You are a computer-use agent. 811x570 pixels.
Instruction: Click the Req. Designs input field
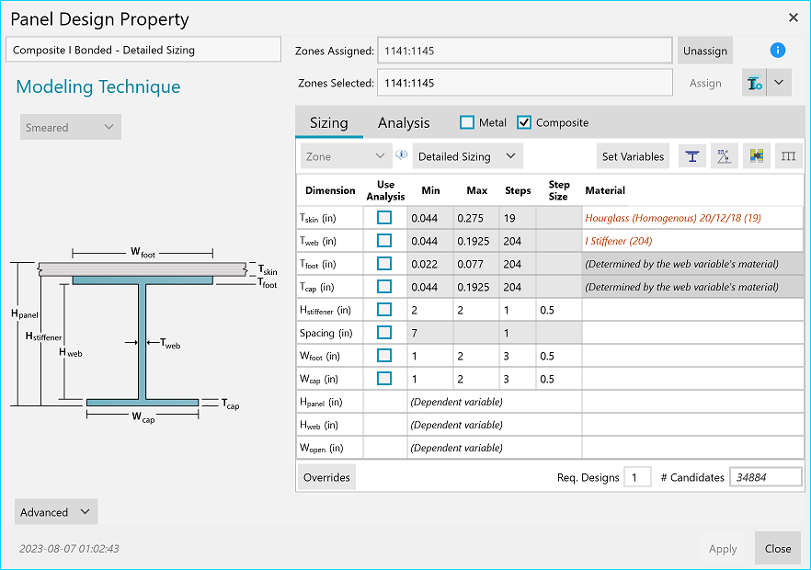tap(637, 477)
